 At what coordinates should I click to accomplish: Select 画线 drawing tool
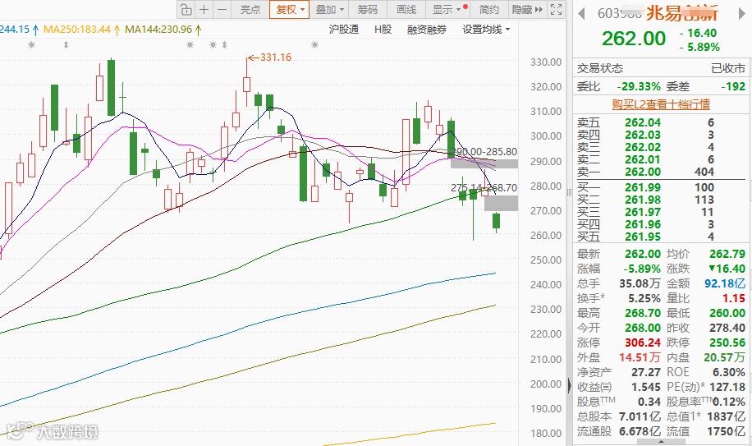tap(406, 10)
